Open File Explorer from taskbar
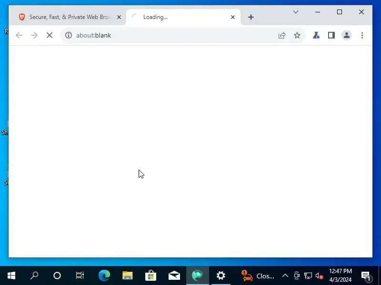This screenshot has height=285, width=381. 128,275
